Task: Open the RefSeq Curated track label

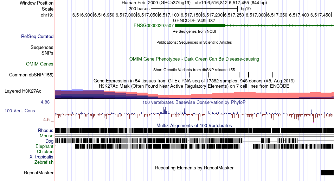Action: pyautogui.click(x=37, y=37)
